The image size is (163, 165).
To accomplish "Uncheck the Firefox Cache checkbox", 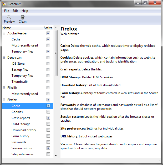I will 48,106.
